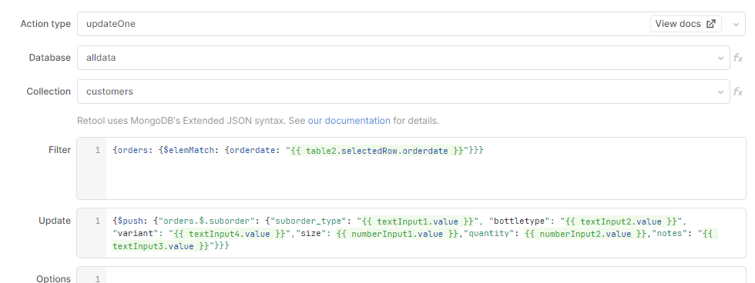
Task: Select the updateOne action type field
Action: pyautogui.click(x=411, y=24)
